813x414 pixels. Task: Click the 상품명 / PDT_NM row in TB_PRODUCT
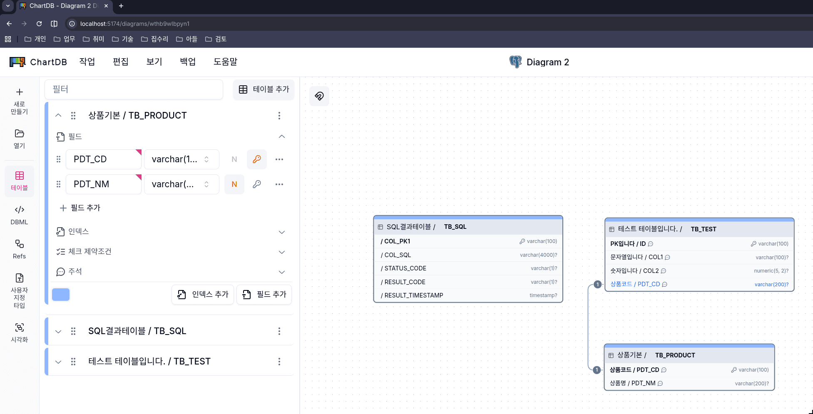689,383
